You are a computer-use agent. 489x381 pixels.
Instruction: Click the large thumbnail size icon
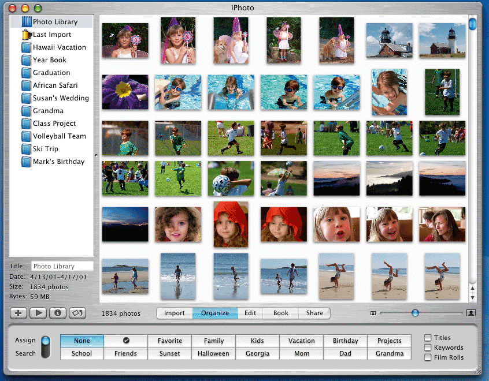[x=471, y=313]
